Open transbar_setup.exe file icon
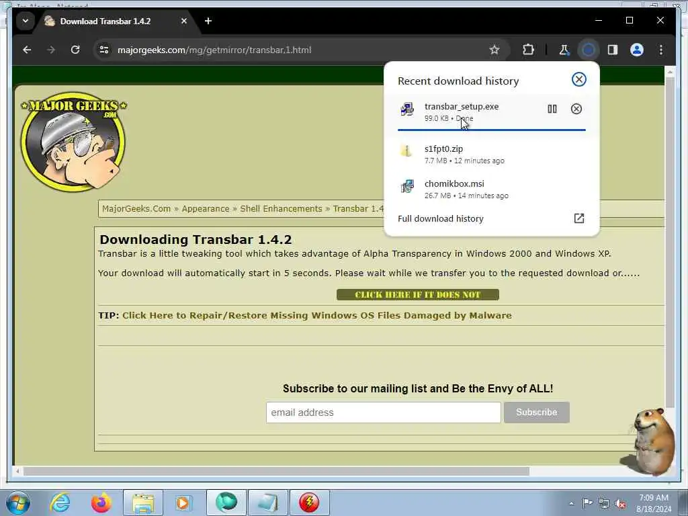Viewport: 688px width, 516px height. click(x=407, y=110)
